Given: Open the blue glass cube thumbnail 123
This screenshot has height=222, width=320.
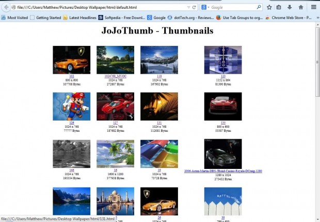Looking at the screenshot, I should (223, 60).
